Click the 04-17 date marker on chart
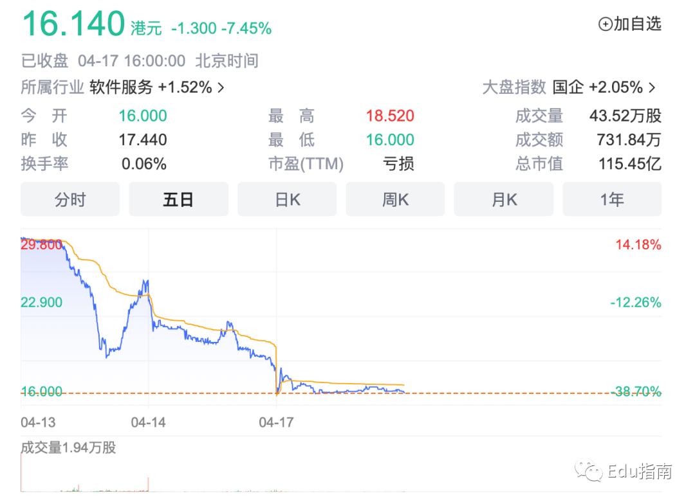 [276, 422]
